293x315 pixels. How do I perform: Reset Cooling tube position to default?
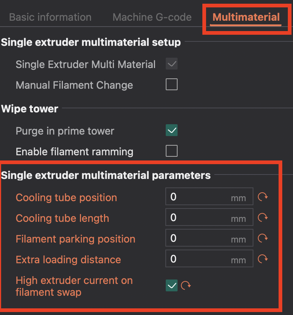coord(263,197)
